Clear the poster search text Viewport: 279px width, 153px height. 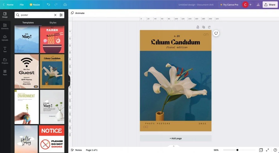pyautogui.click(x=55, y=15)
